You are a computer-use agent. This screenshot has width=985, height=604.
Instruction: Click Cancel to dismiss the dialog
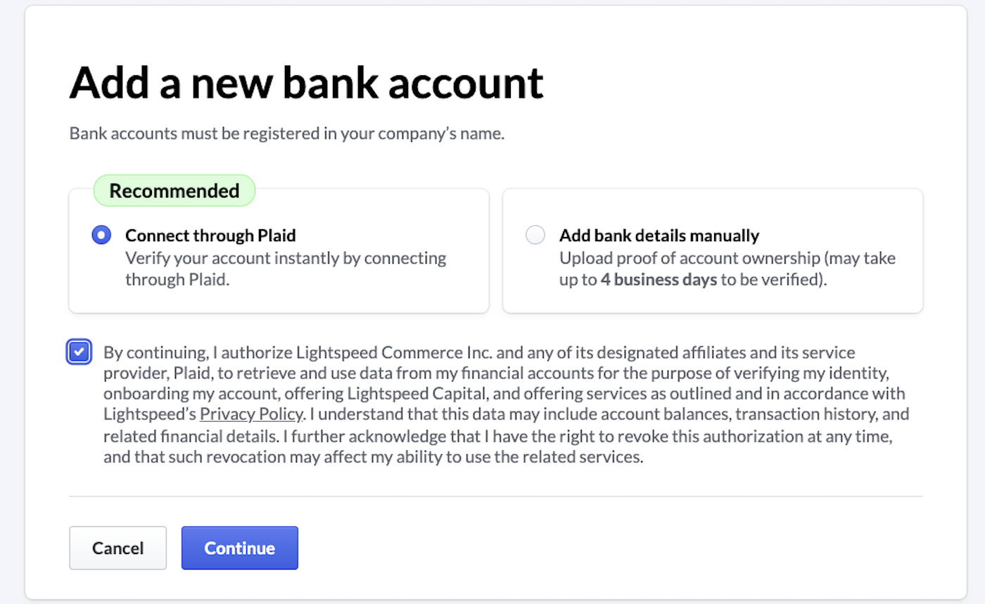tap(117, 548)
